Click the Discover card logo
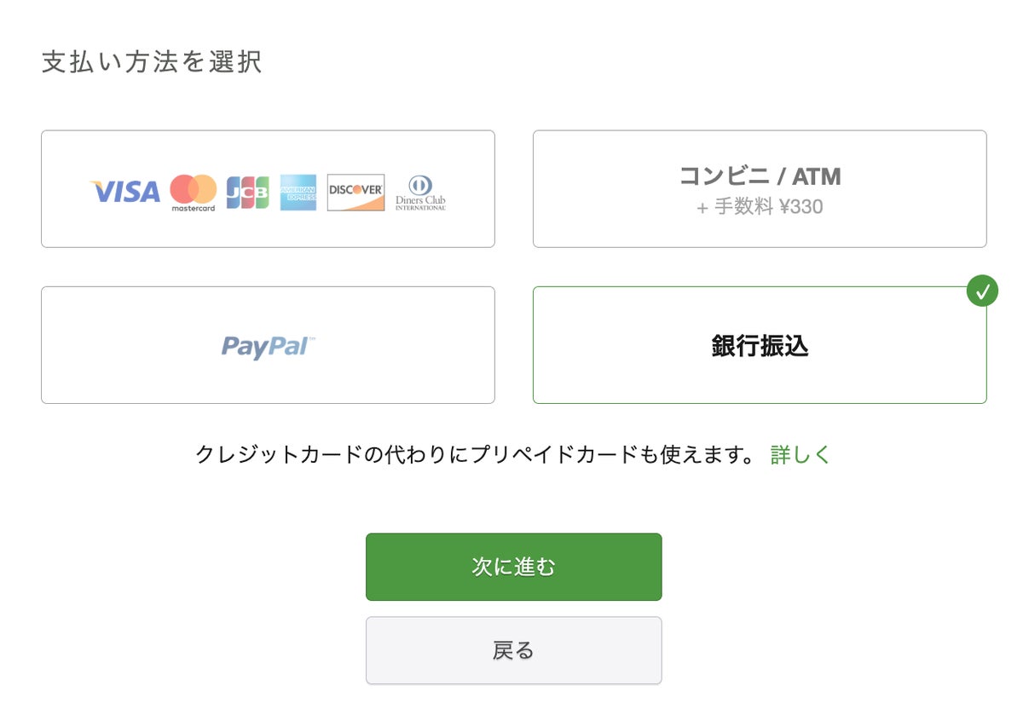 tap(356, 193)
